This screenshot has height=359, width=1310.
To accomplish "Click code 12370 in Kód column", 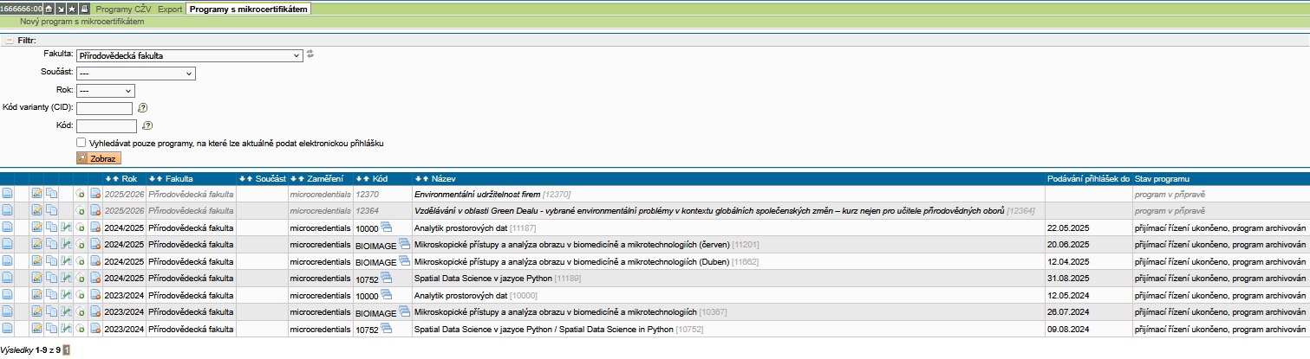I will point(368,194).
